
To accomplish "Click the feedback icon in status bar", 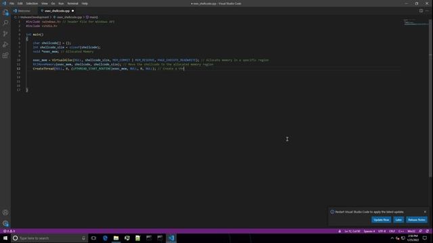I will 421,231.
